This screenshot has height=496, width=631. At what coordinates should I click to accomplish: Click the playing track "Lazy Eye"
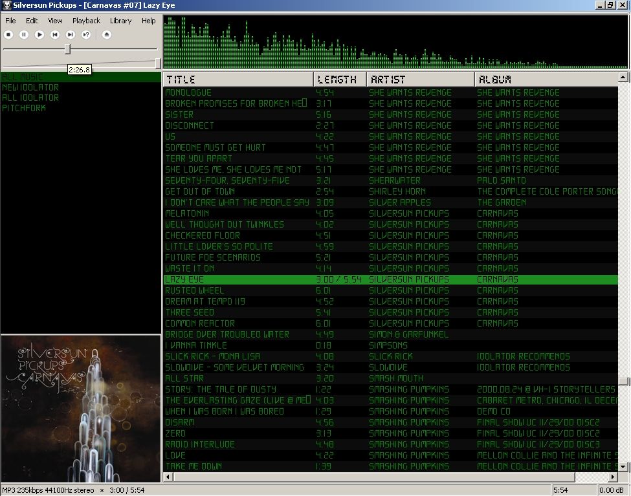390,279
